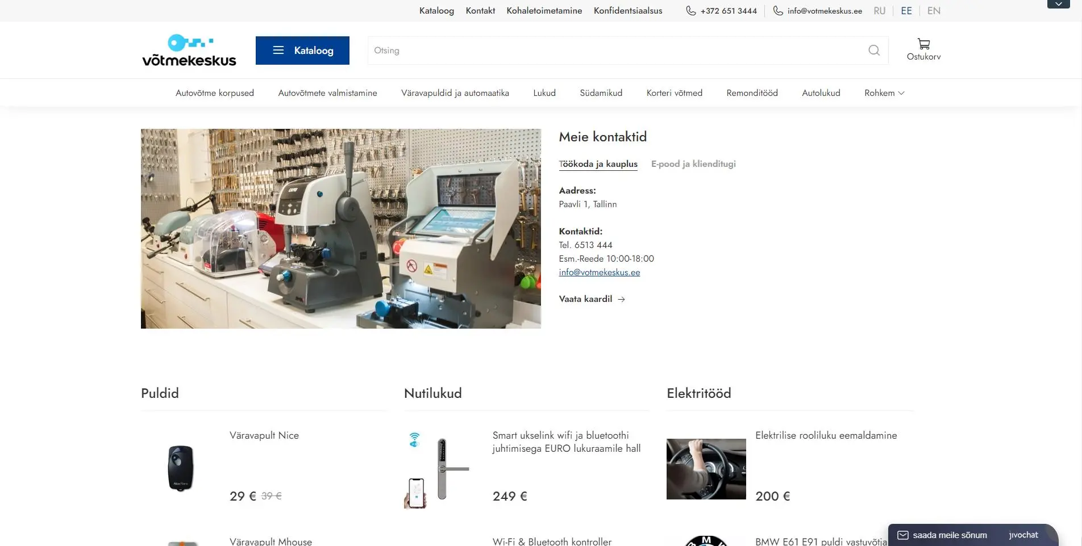The width and height of the screenshot is (1082, 546).
Task: Open Autovõtme korpused category
Action: tap(215, 93)
